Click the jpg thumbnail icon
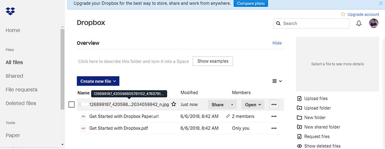 click(x=83, y=105)
